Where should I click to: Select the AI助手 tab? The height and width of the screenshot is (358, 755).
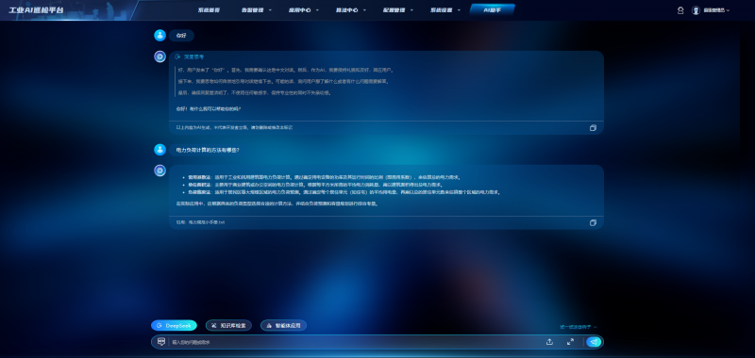pos(492,9)
